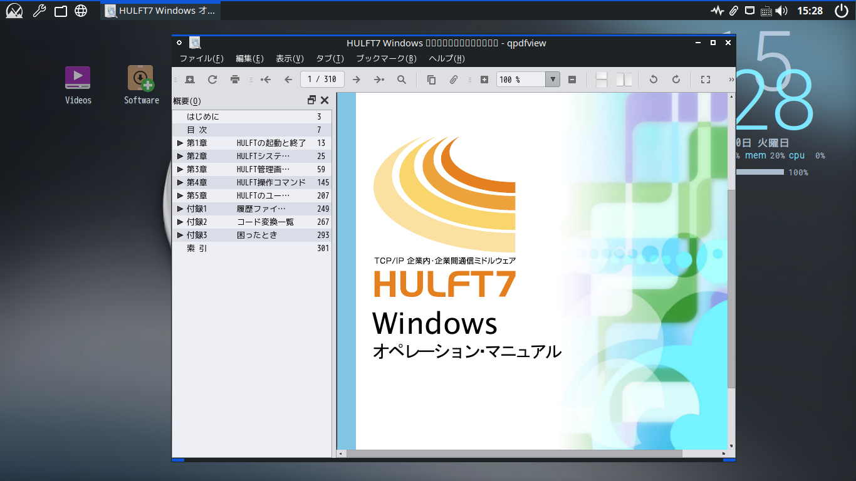
Task: Toggle two pages layout mode
Action: 624,80
